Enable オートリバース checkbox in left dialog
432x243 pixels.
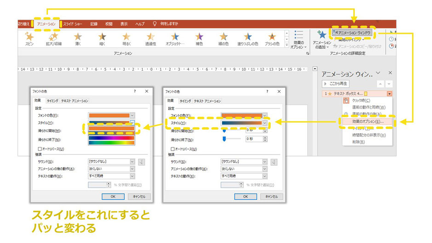pyautogui.click(x=40, y=149)
